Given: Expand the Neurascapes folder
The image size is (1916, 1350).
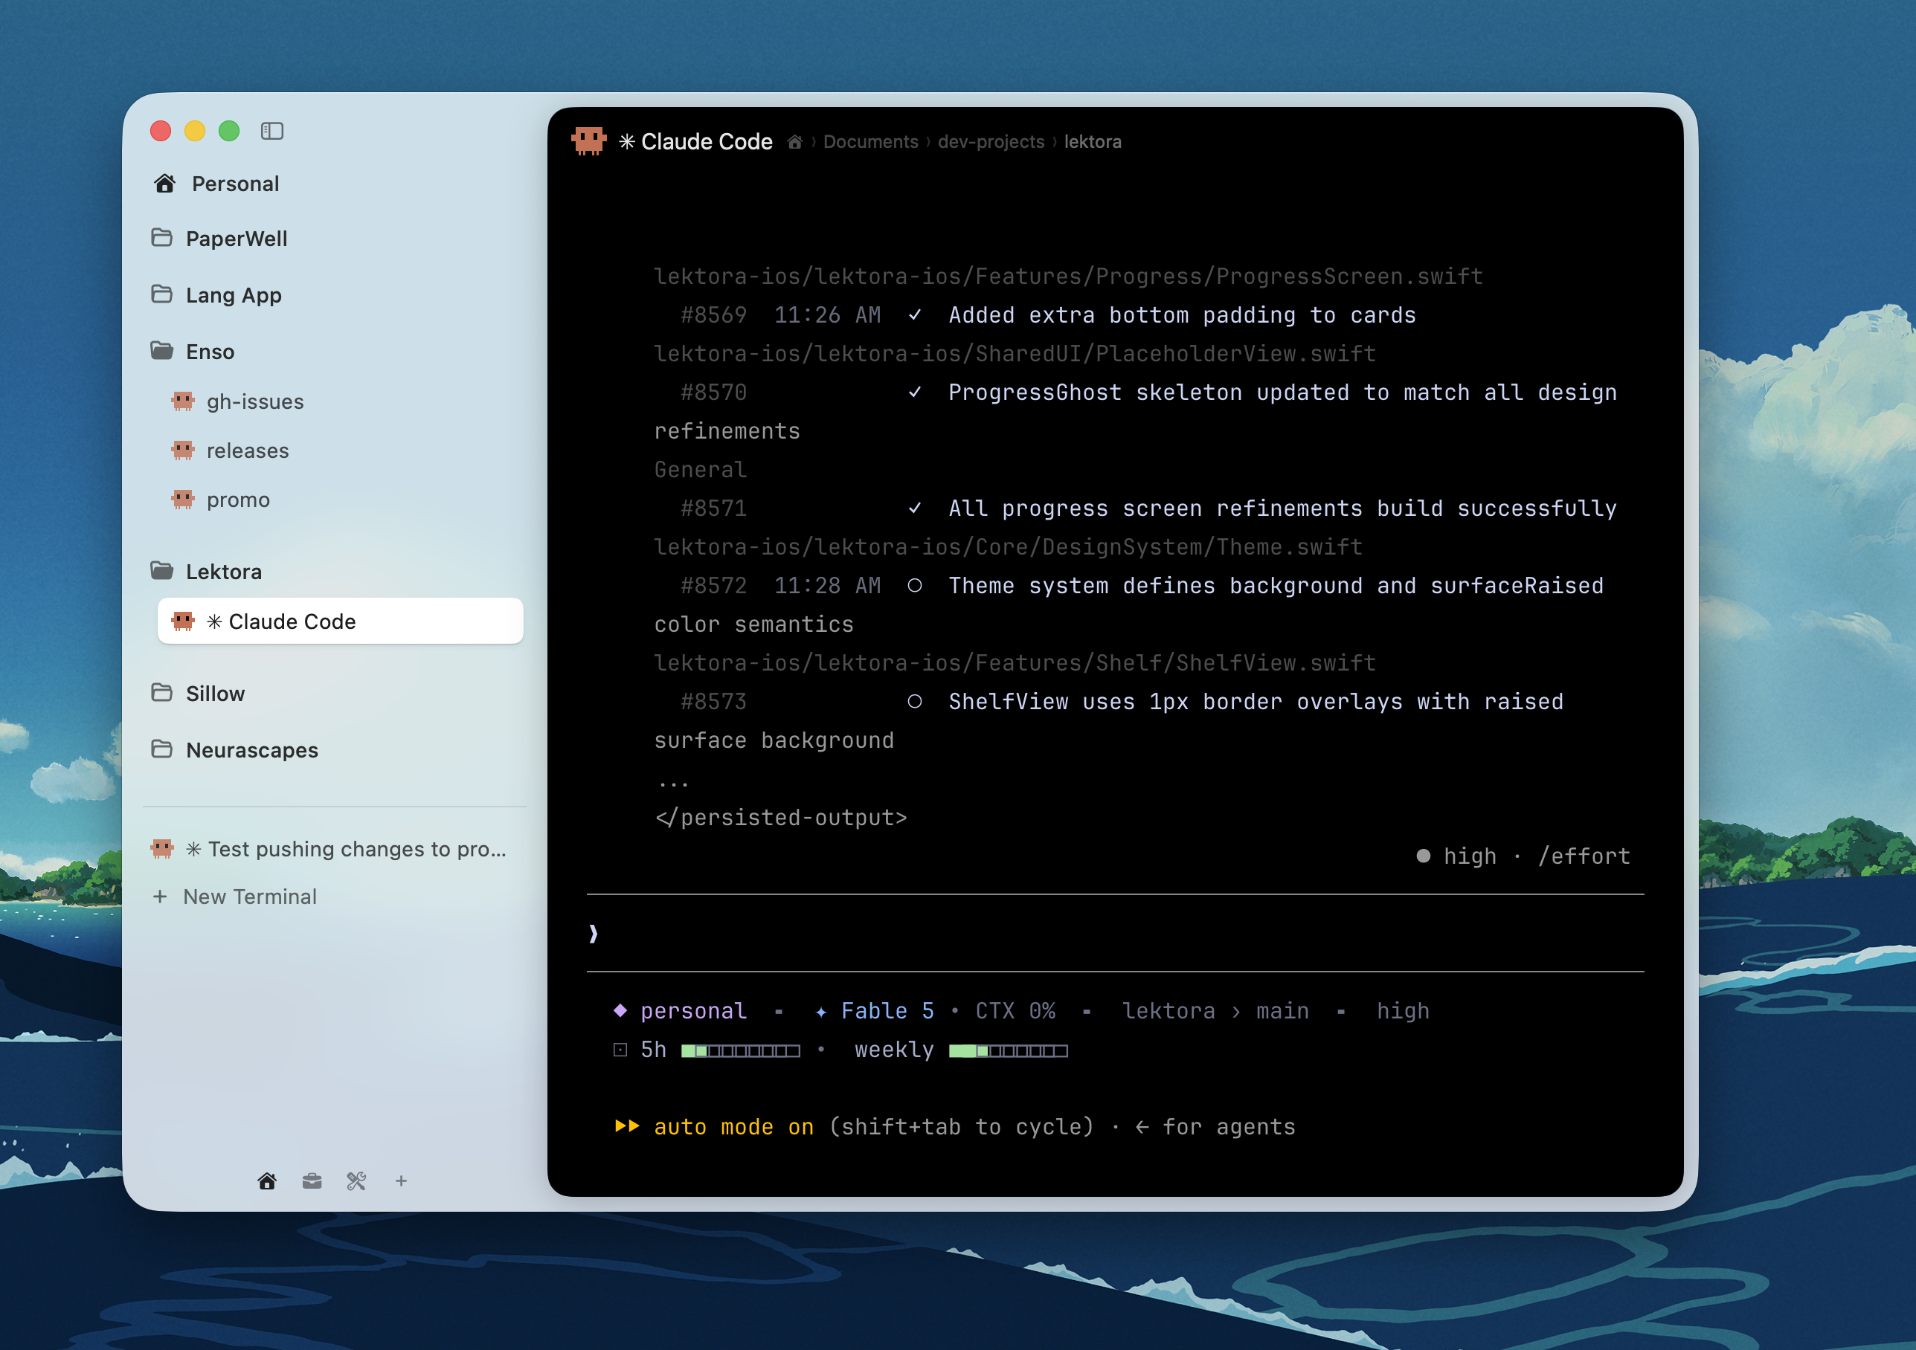Looking at the screenshot, I should click(234, 749).
